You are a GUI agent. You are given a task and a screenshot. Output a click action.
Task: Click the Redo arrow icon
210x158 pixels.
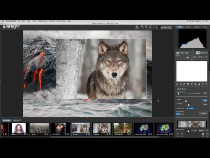click(x=182, y=134)
